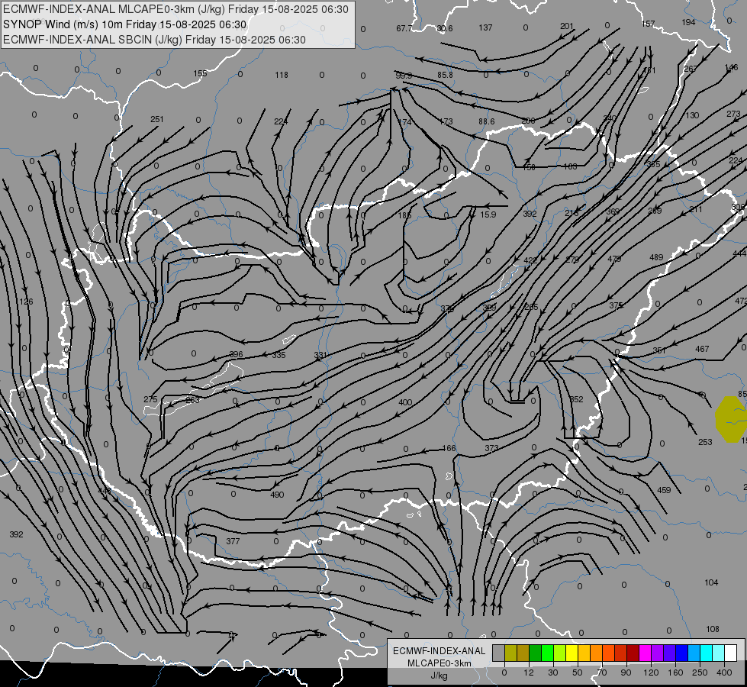Click the map value '201'
This screenshot has width=747, height=687.
point(567,26)
